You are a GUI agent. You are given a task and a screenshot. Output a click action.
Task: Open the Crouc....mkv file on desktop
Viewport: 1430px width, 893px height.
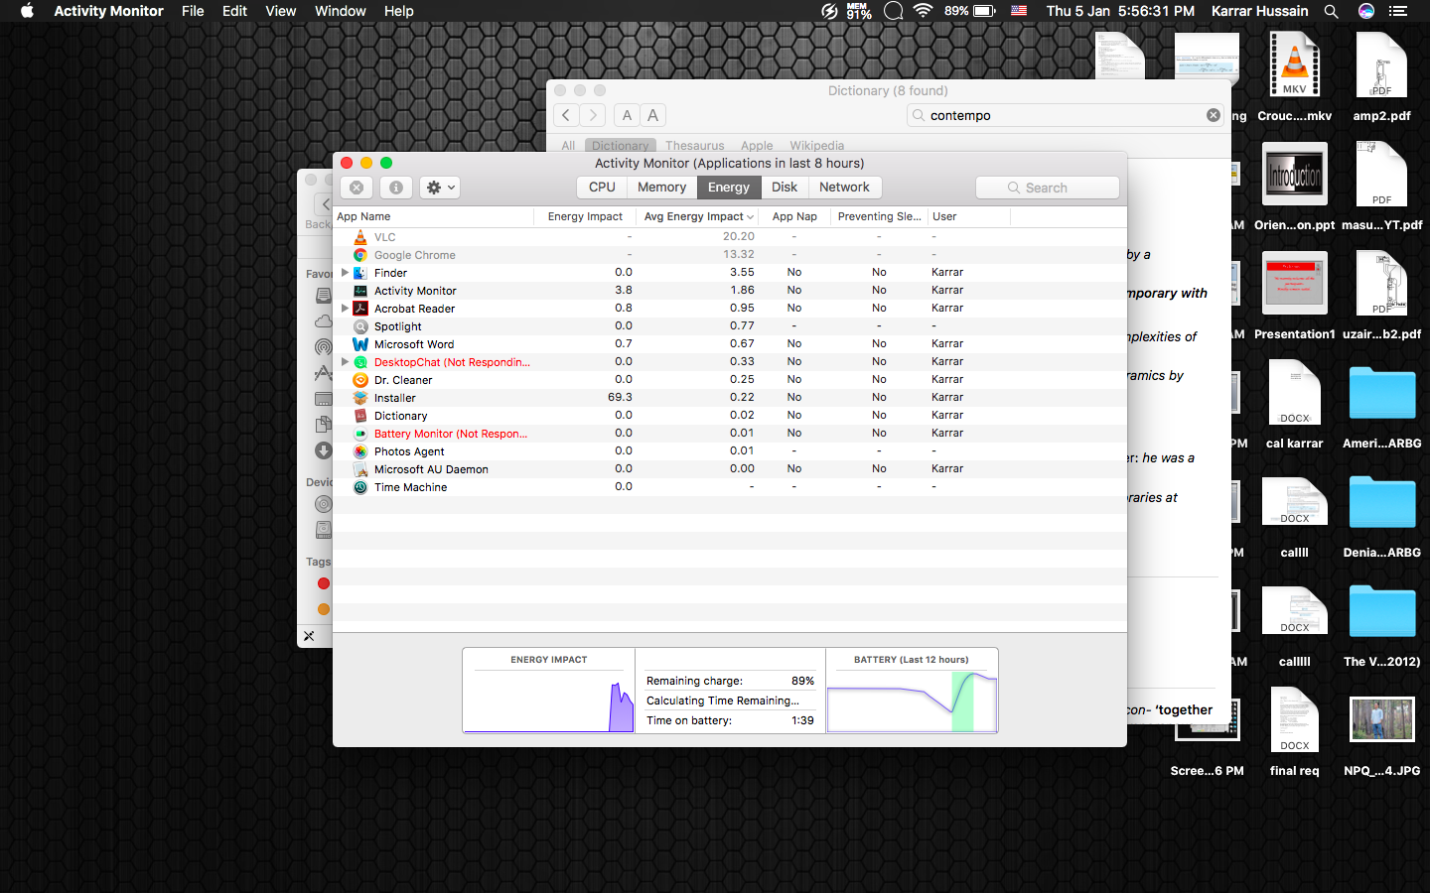tap(1295, 78)
